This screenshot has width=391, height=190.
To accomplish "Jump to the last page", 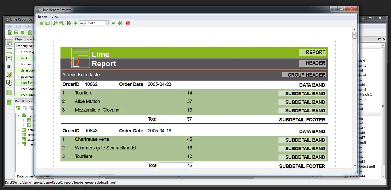I will pyautogui.click(x=120, y=23).
